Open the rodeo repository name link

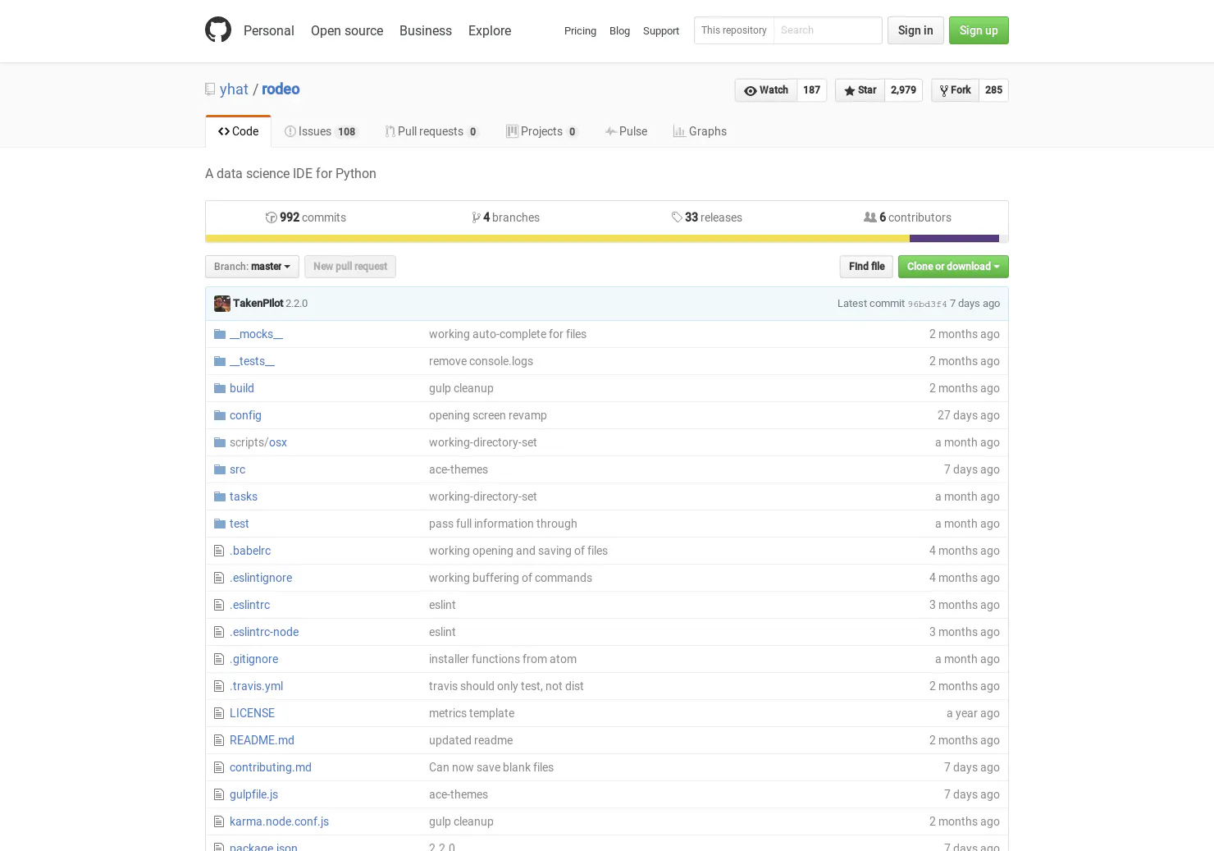pos(281,89)
